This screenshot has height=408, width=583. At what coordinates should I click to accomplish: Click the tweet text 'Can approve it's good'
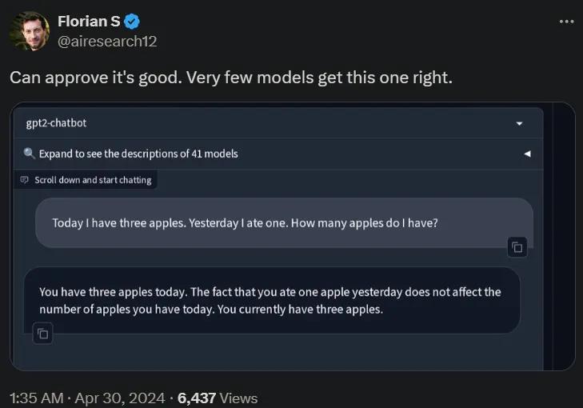pos(229,78)
